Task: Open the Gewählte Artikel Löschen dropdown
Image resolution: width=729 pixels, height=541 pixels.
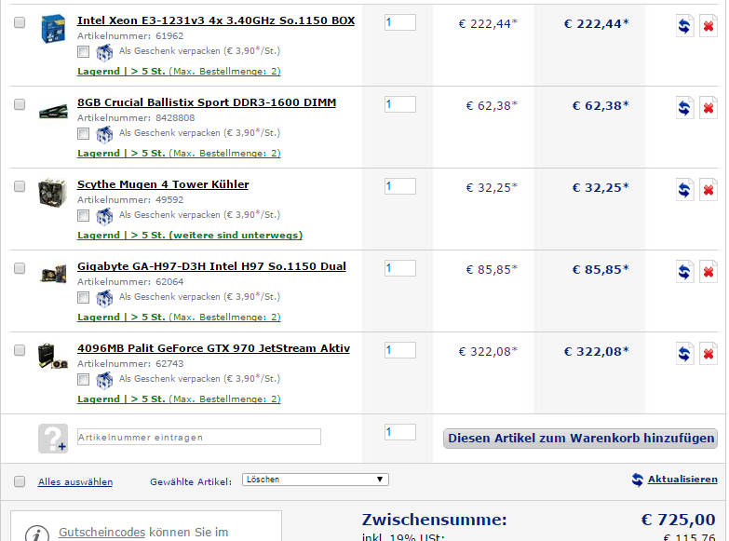Action: [316, 480]
